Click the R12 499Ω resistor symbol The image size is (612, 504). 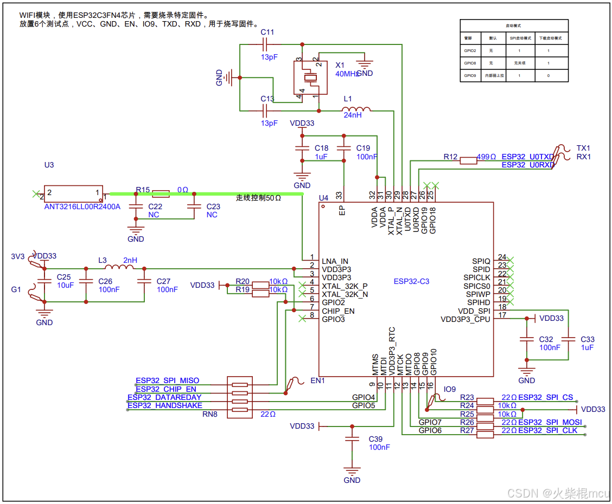pos(468,160)
